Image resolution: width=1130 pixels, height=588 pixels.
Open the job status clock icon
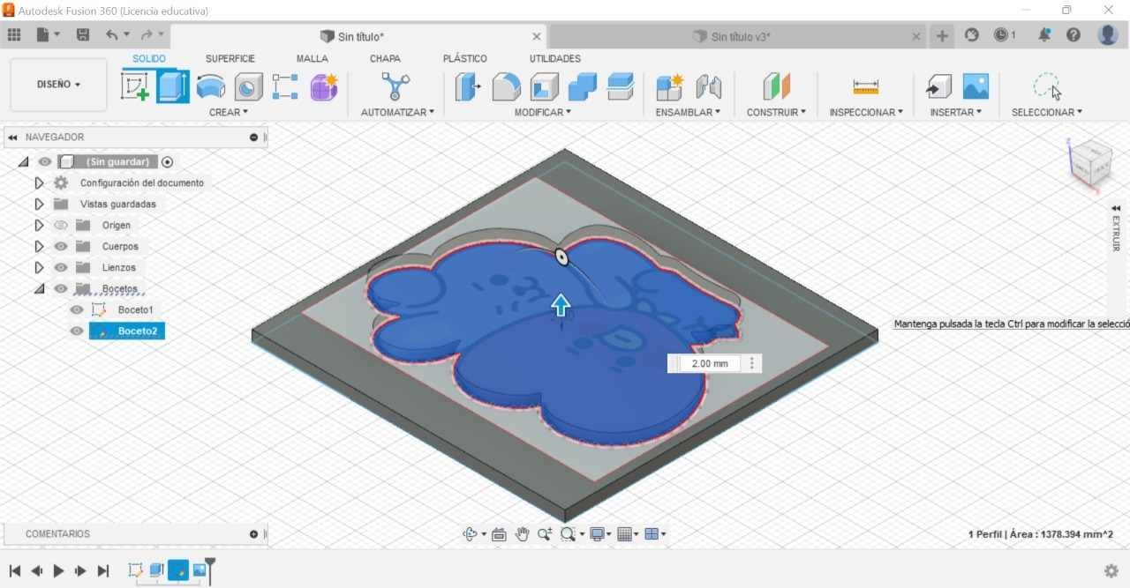[x=1000, y=35]
